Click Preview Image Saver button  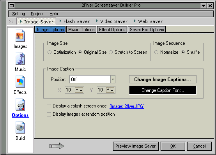(x=136, y=146)
